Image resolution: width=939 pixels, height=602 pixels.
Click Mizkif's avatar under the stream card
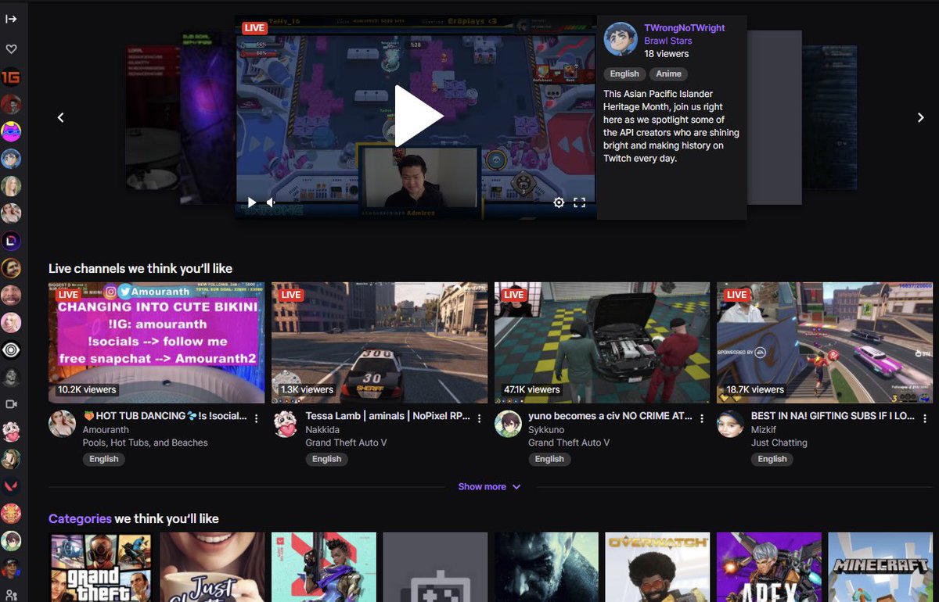(730, 424)
